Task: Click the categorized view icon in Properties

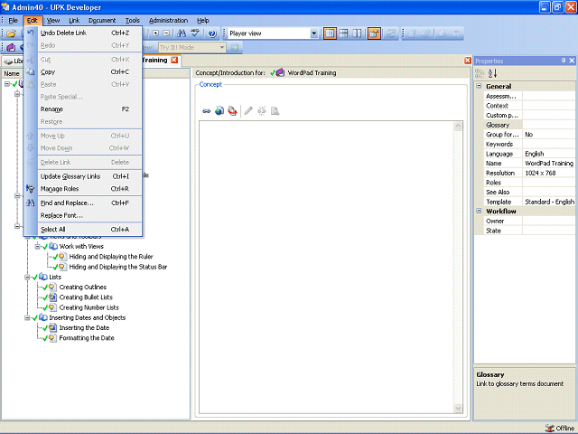Action: (x=480, y=73)
